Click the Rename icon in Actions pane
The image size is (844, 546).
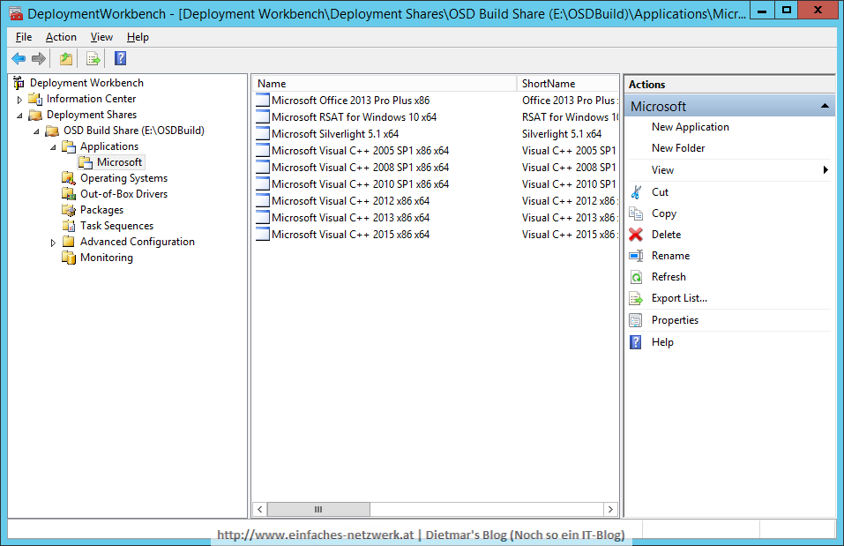tap(636, 256)
